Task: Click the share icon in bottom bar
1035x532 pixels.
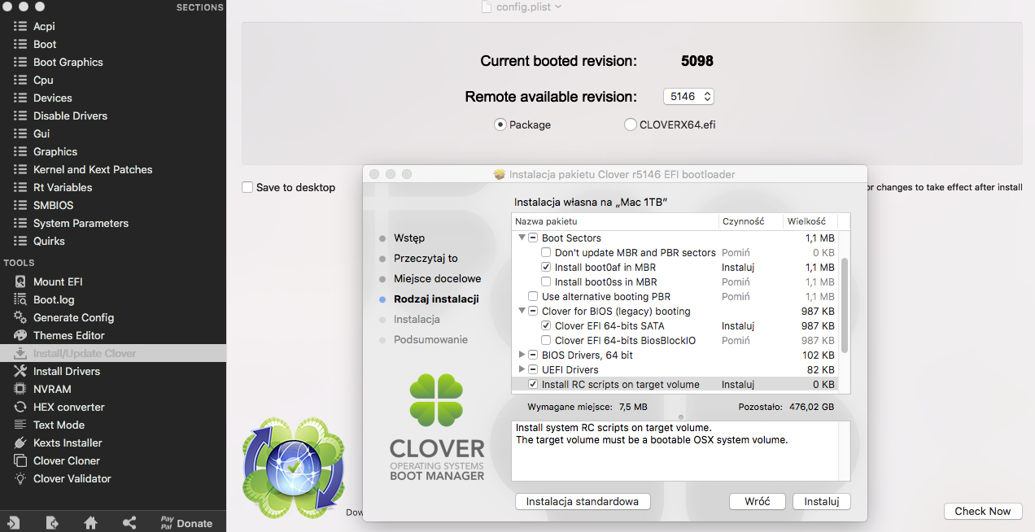Action: pyautogui.click(x=129, y=522)
